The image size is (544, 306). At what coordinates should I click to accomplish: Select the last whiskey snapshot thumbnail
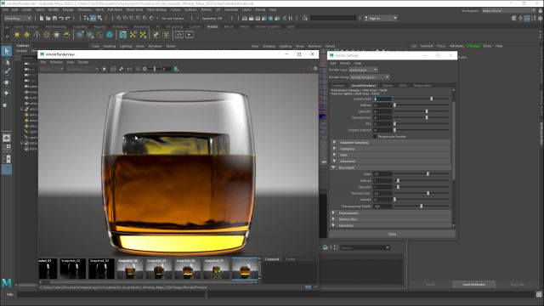[x=245, y=268]
